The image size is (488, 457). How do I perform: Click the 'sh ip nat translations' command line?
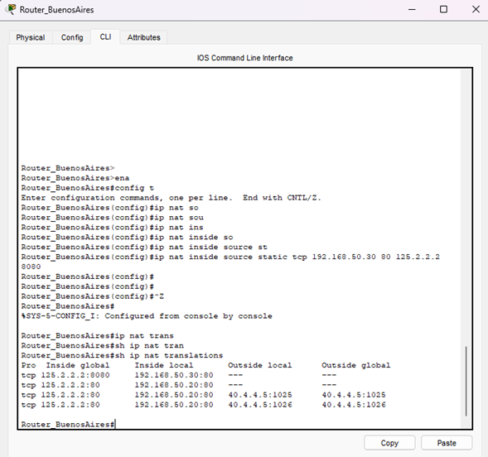coord(122,355)
